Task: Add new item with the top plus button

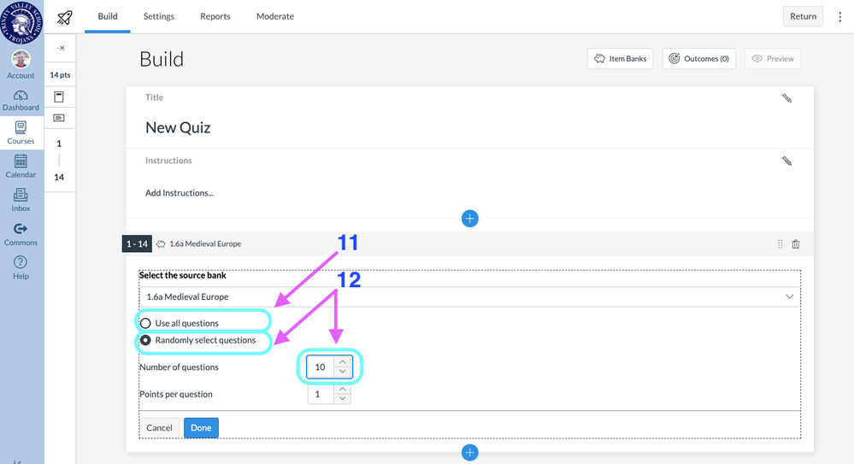Action: coord(469,219)
